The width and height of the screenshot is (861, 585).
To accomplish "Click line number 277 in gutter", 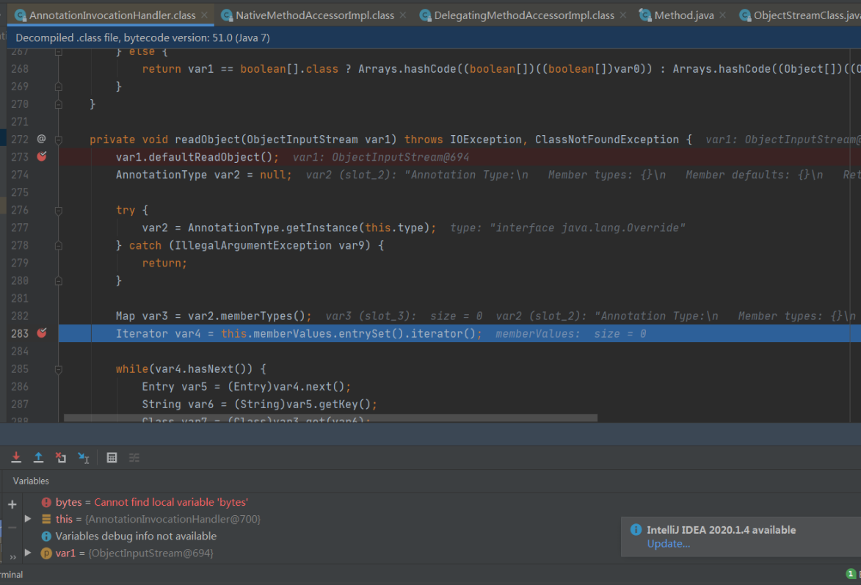I will (x=20, y=228).
